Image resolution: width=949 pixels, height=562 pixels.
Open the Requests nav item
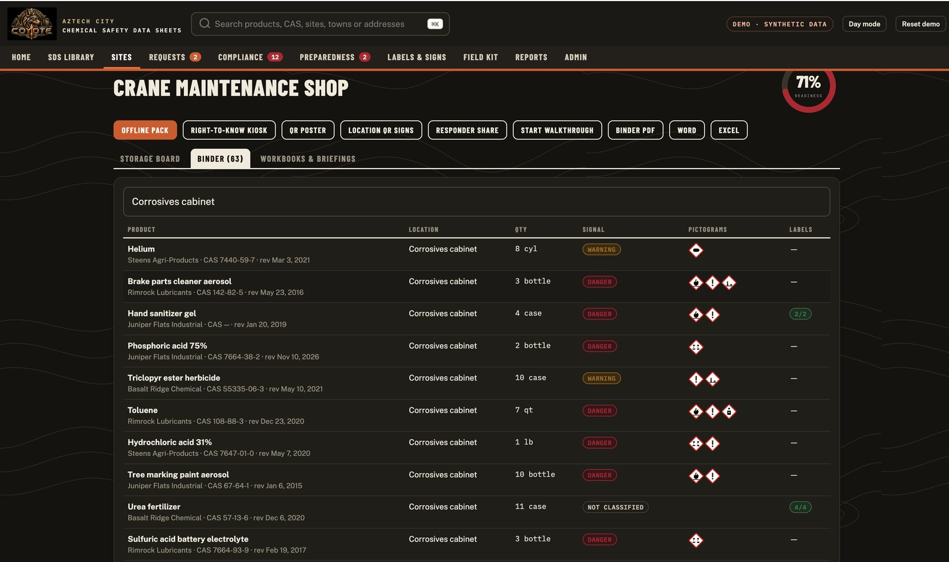point(174,57)
